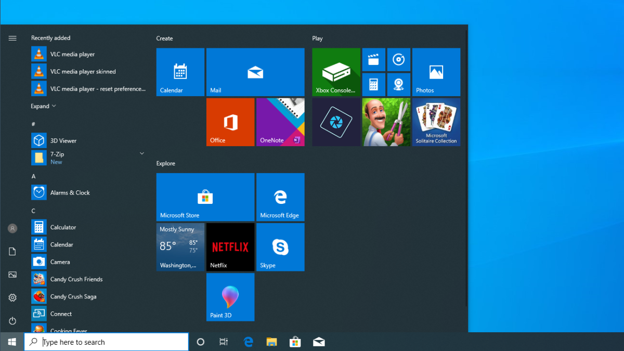Click the Windows Start button

pos(12,342)
